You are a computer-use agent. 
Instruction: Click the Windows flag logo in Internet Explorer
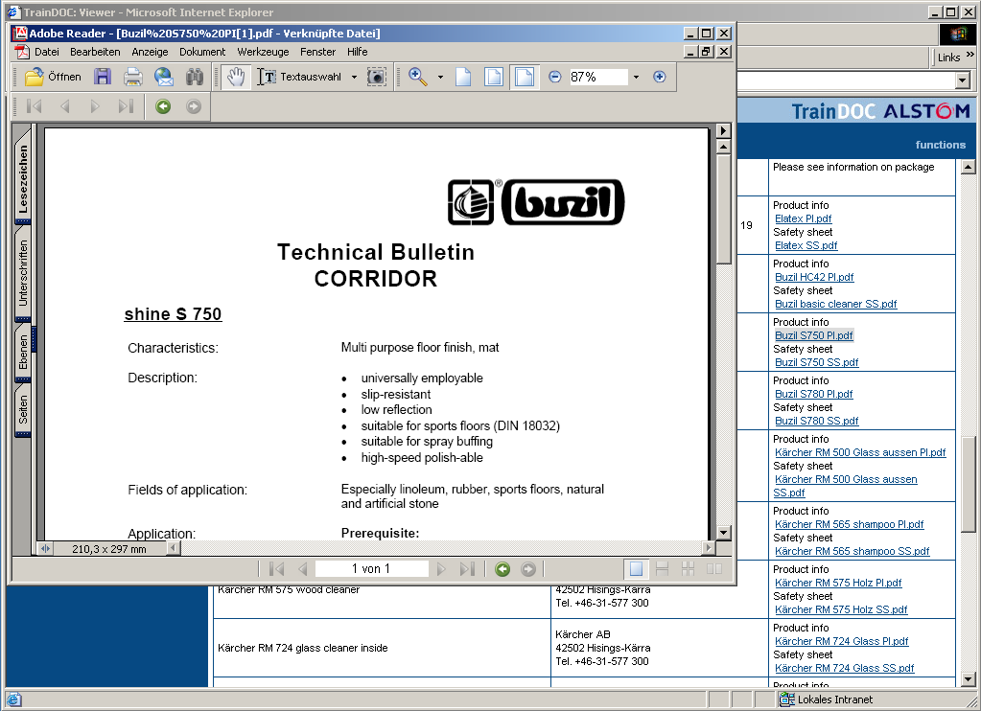(958, 34)
